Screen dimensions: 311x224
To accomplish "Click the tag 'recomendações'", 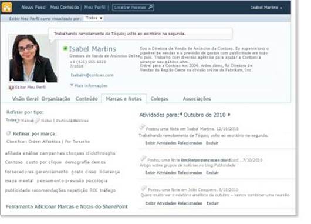I will [49, 190].
